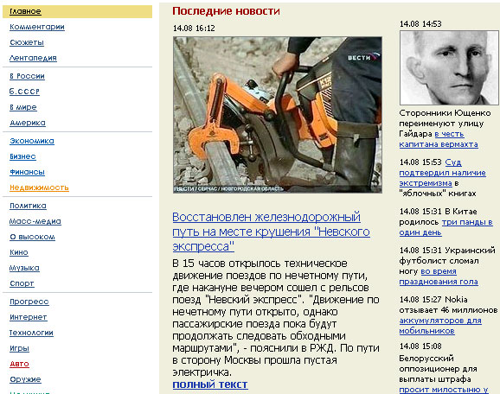The image size is (500, 394).
Task: Go to the Комментарии section
Action: [x=37, y=27]
